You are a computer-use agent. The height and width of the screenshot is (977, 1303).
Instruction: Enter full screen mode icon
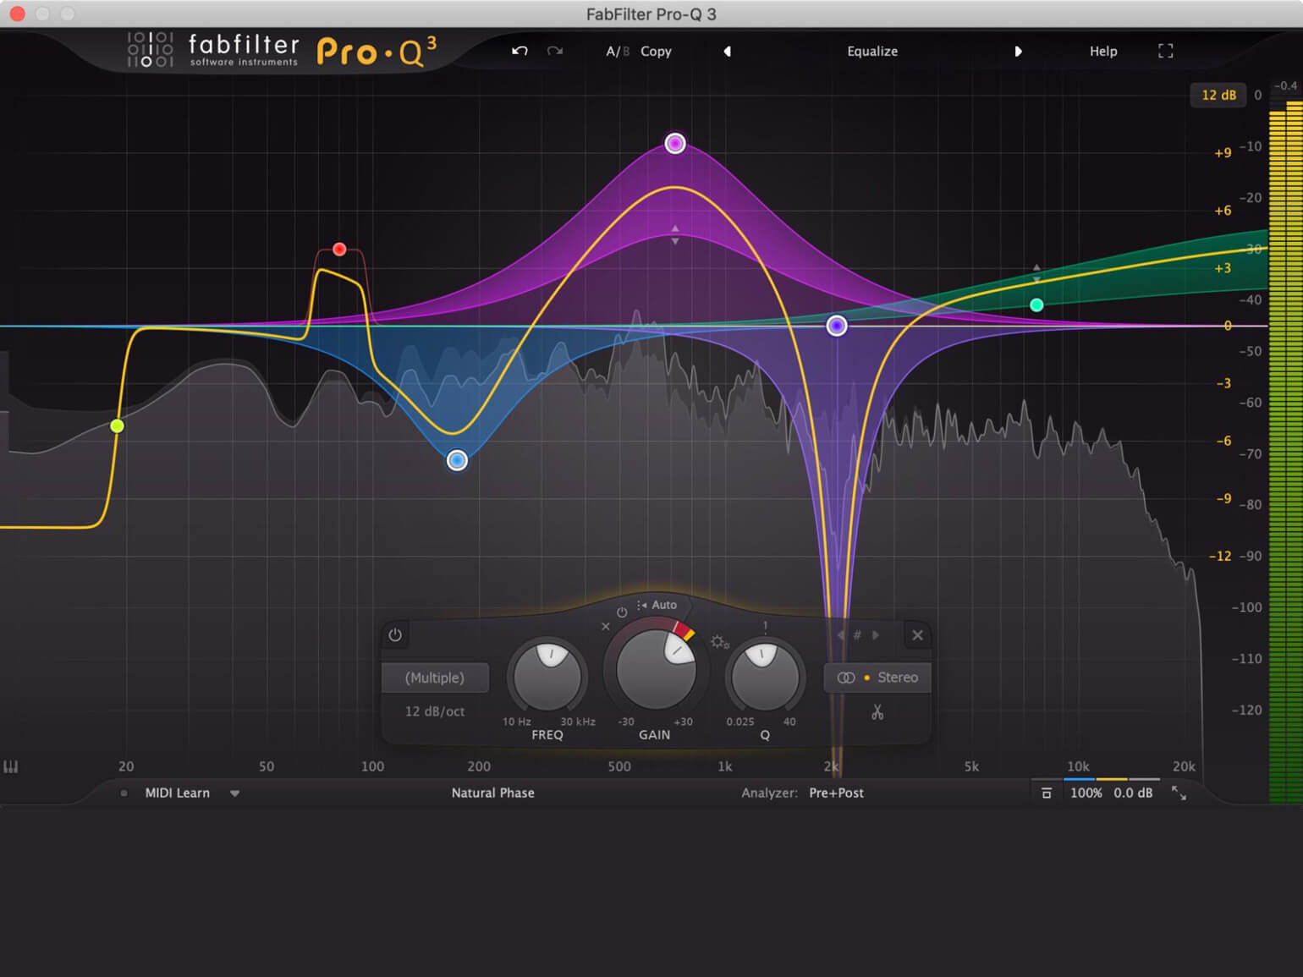coord(1165,51)
